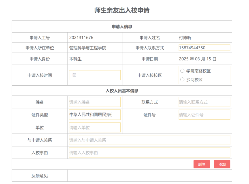This screenshot has width=249, height=184.
Task: Click the 请输入证件号 input box
Action: click(x=204, y=115)
